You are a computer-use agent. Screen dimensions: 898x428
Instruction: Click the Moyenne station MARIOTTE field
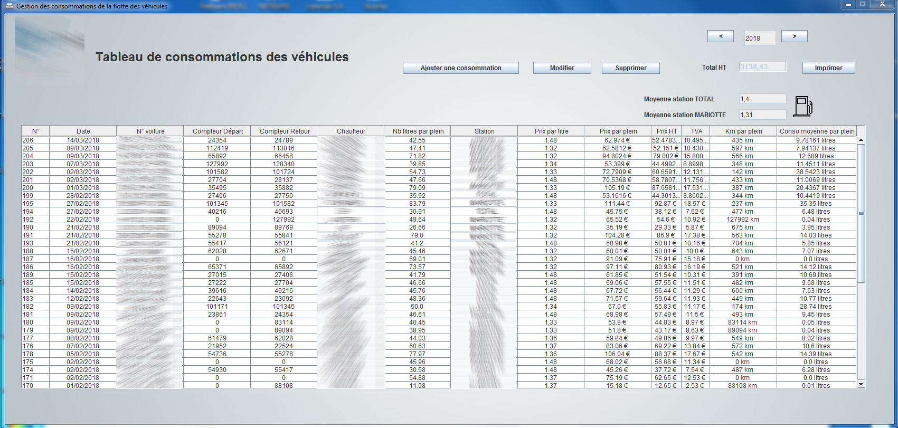762,115
